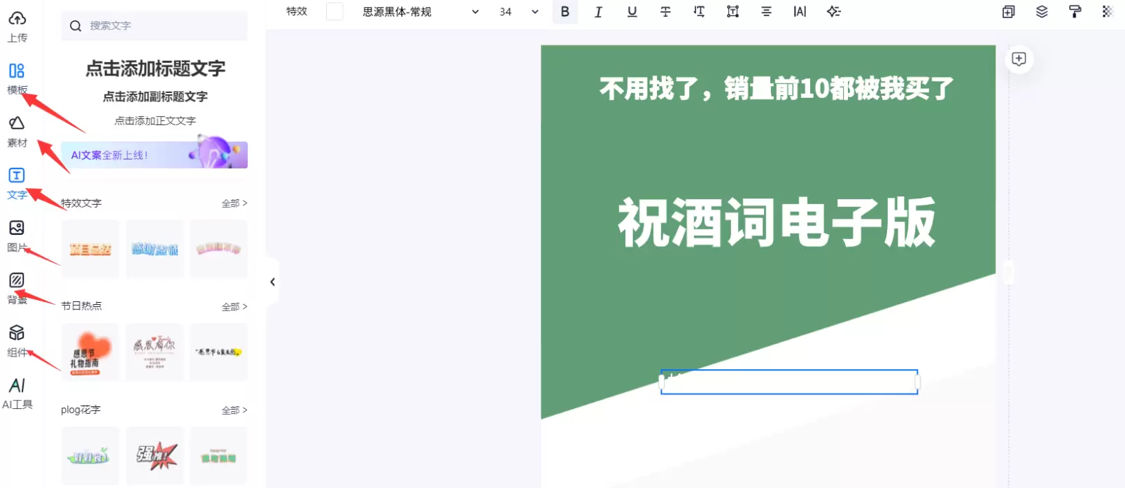Select the 感恩节礼物指南 heart thumbnail
Image resolution: width=1125 pixels, height=488 pixels.
coord(90,352)
